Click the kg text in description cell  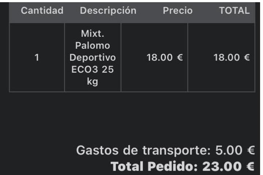pos(92,82)
